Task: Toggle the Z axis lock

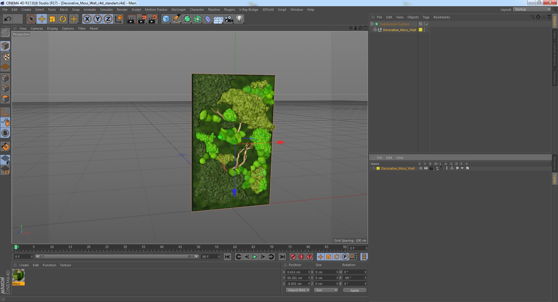Action: (x=108, y=19)
